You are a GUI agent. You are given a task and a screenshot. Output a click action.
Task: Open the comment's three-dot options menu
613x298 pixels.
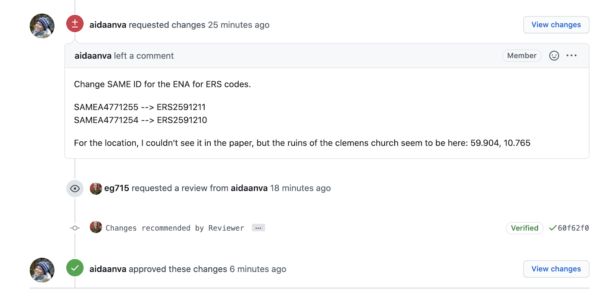point(572,55)
